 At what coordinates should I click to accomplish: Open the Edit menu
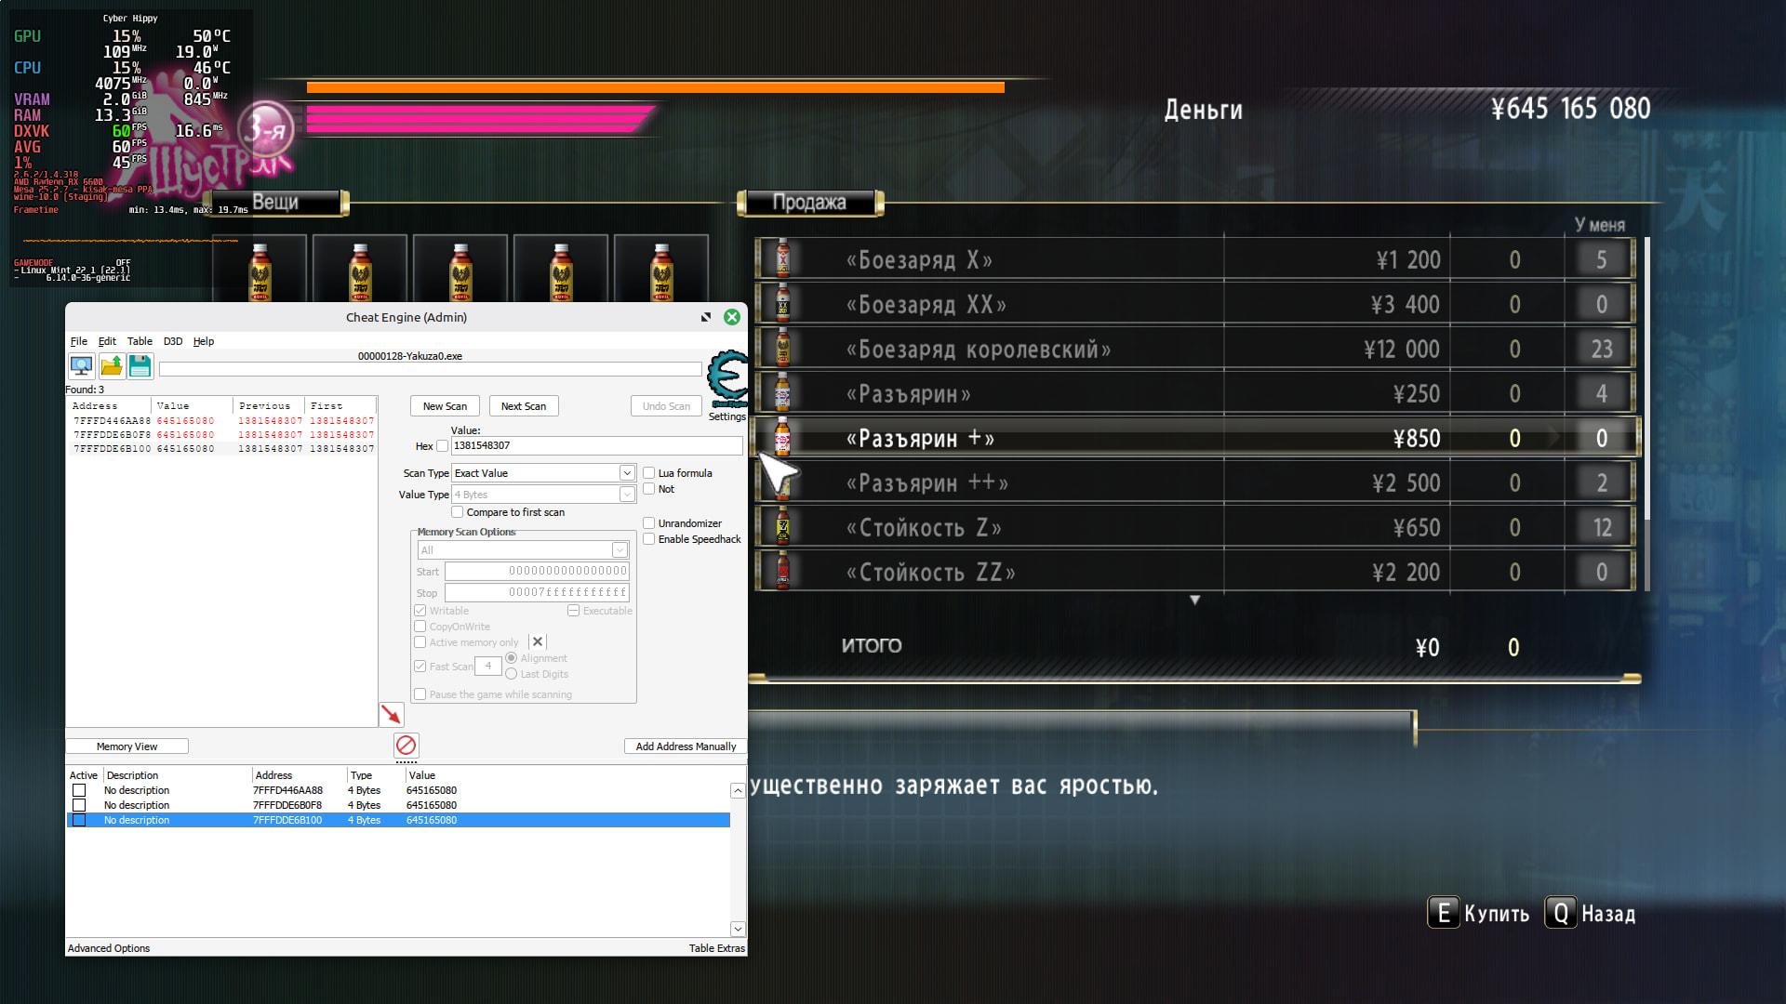[107, 341]
